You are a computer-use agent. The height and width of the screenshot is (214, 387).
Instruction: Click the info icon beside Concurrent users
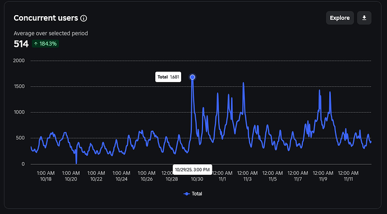pyautogui.click(x=84, y=18)
